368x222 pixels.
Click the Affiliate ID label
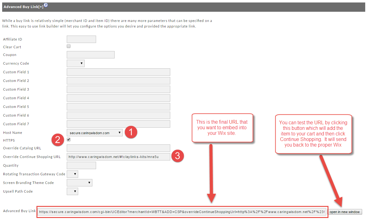tap(12, 39)
